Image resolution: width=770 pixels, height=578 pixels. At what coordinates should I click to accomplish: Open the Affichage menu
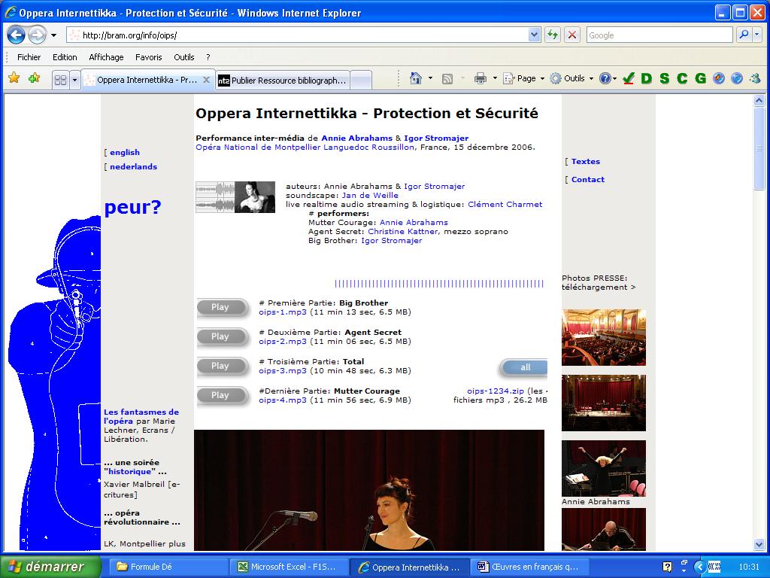(106, 57)
